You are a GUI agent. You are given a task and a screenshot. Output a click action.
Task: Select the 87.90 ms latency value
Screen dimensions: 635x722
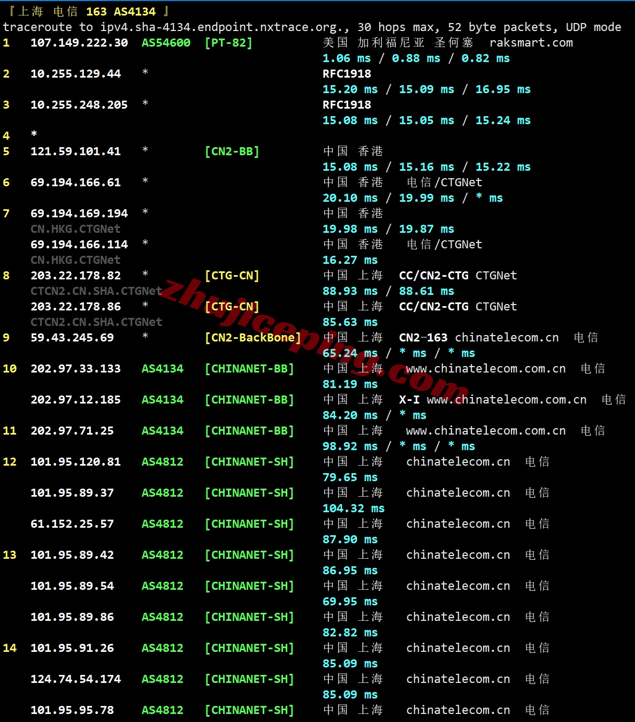350,539
